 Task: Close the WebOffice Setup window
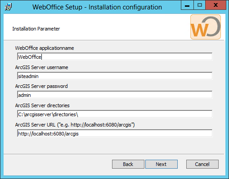click(x=216, y=5)
